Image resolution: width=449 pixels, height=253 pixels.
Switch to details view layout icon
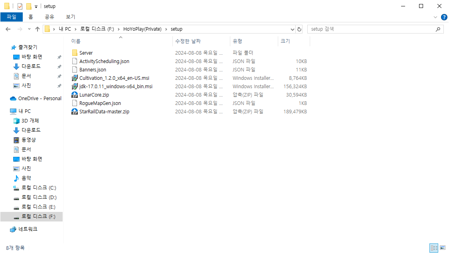434,247
